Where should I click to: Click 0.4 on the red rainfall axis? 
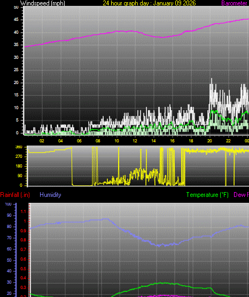[23, 278]
